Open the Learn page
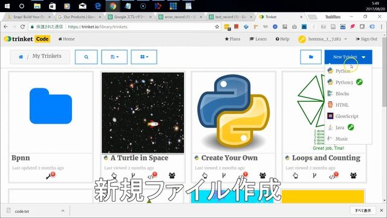Image resolution: width=387 pixels, height=218 pixels. (x=258, y=39)
